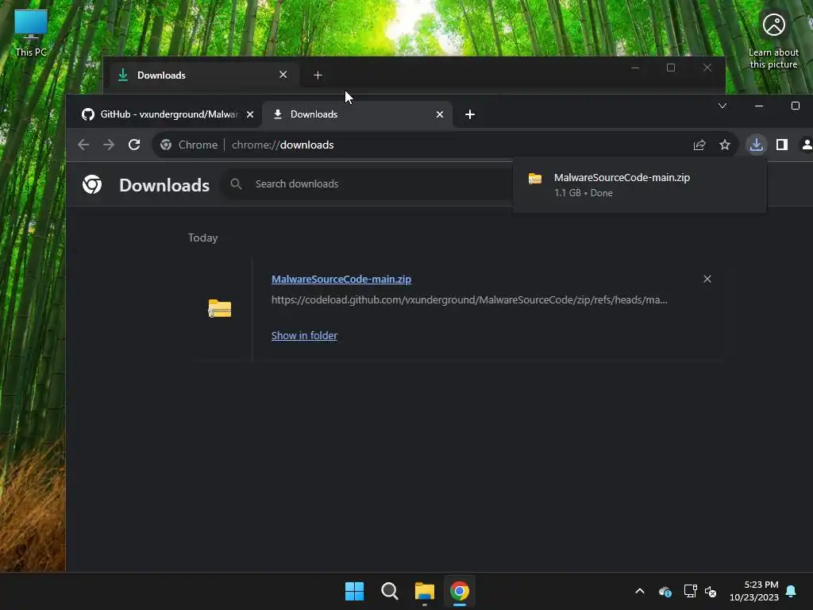Open notifications bell icon
Viewport: 813px width, 610px height.
[x=792, y=591]
